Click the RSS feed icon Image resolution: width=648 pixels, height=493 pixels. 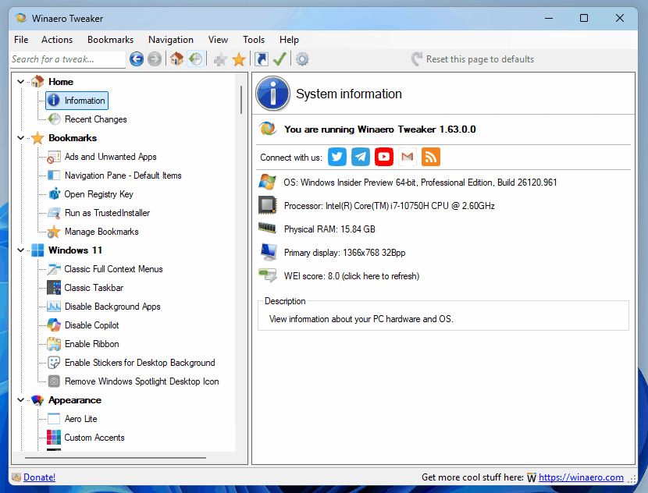(x=430, y=157)
